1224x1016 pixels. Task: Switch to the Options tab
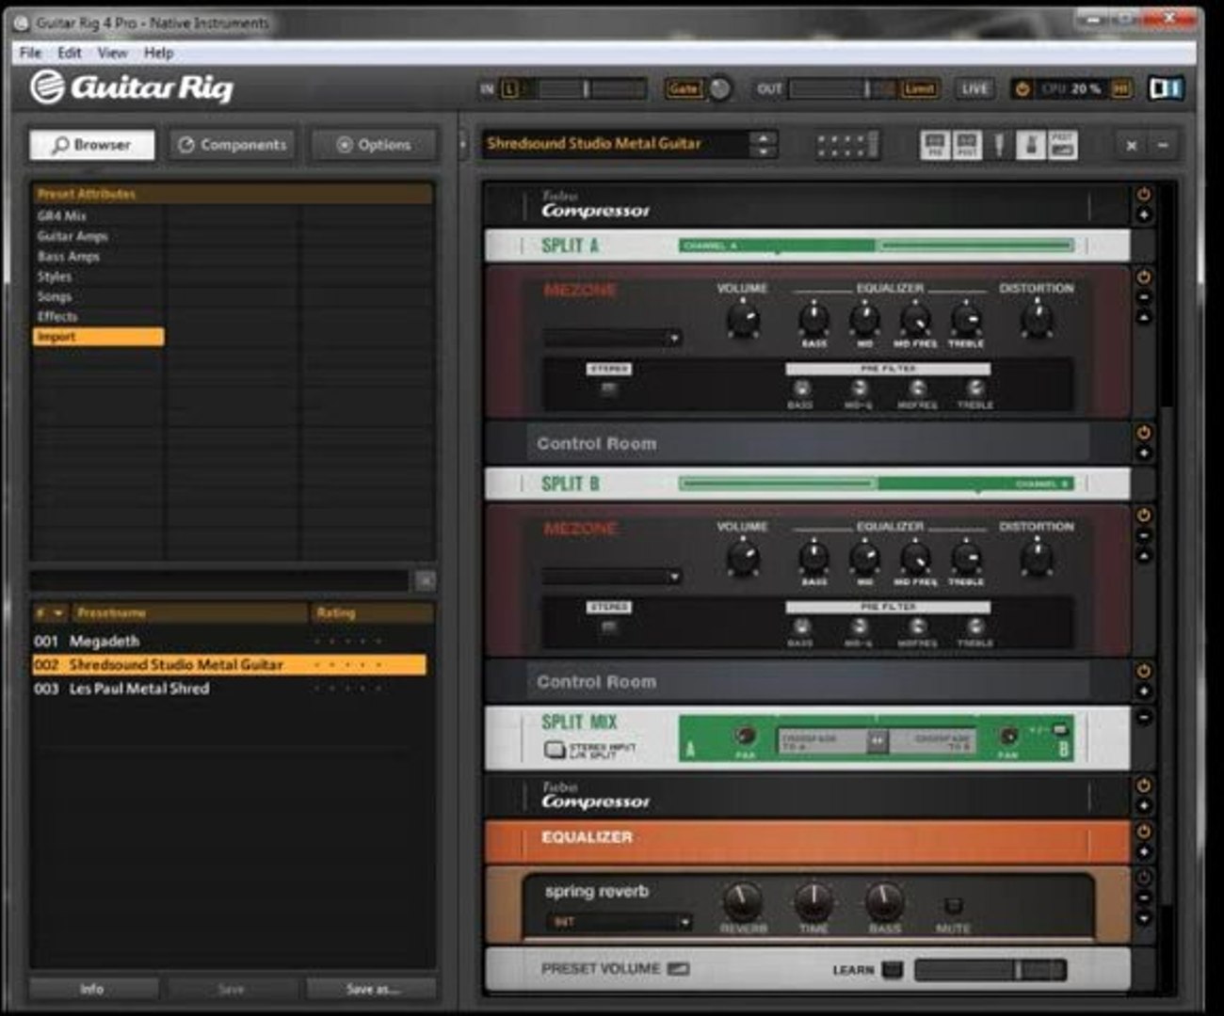pyautogui.click(x=374, y=145)
